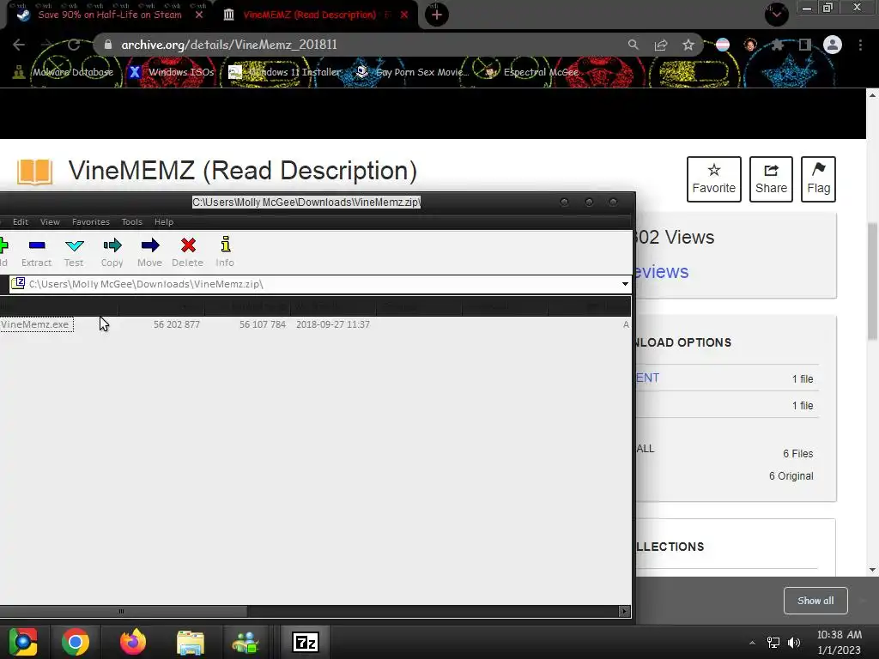Click the VineMEMZ book icon beside title

point(34,172)
